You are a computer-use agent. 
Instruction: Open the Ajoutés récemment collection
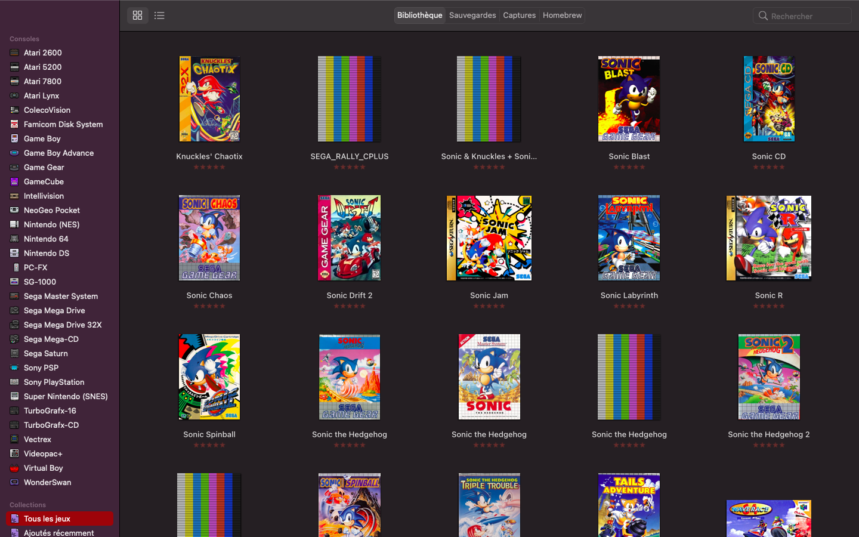[60, 533]
